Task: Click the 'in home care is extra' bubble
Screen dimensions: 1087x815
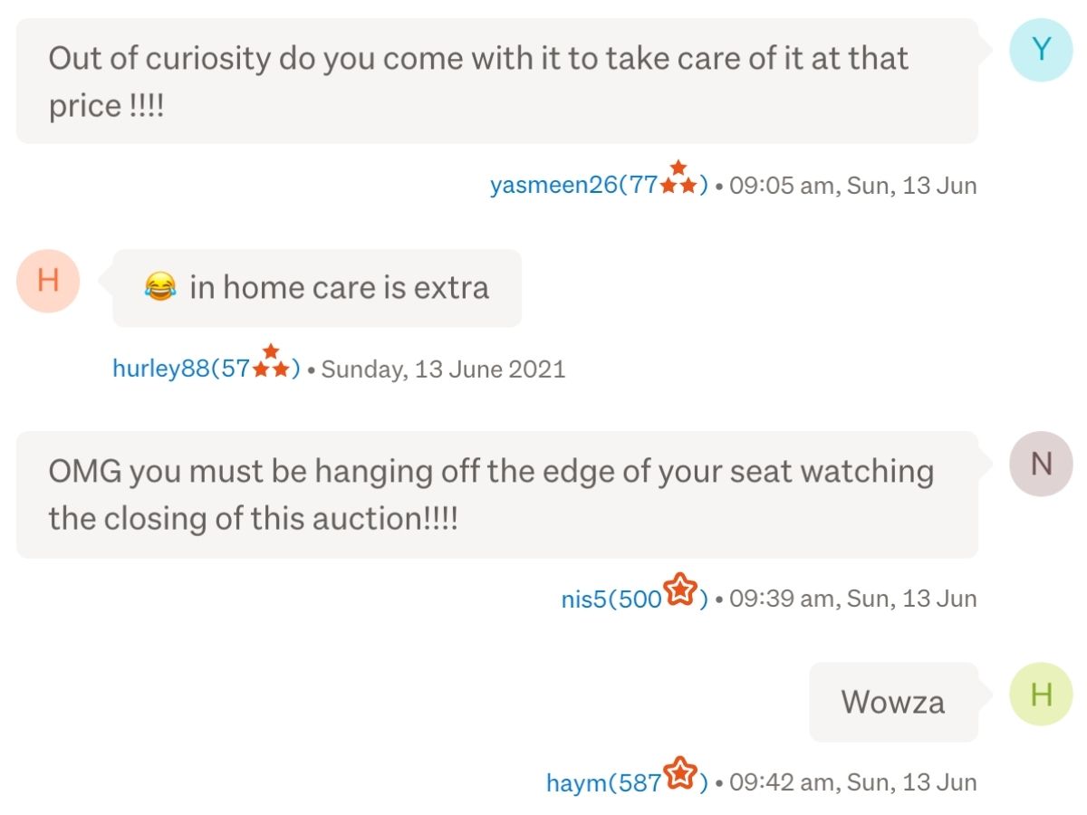Action: (317, 288)
